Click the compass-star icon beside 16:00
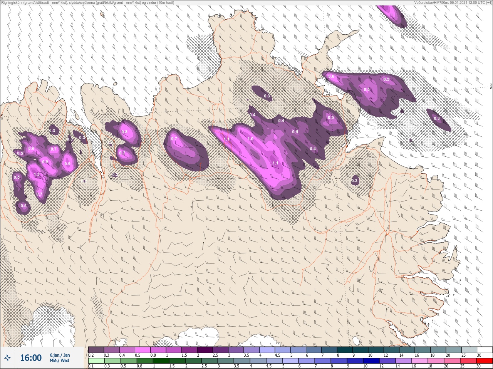Viewport: 493px width, 369px height. pyautogui.click(x=7, y=358)
